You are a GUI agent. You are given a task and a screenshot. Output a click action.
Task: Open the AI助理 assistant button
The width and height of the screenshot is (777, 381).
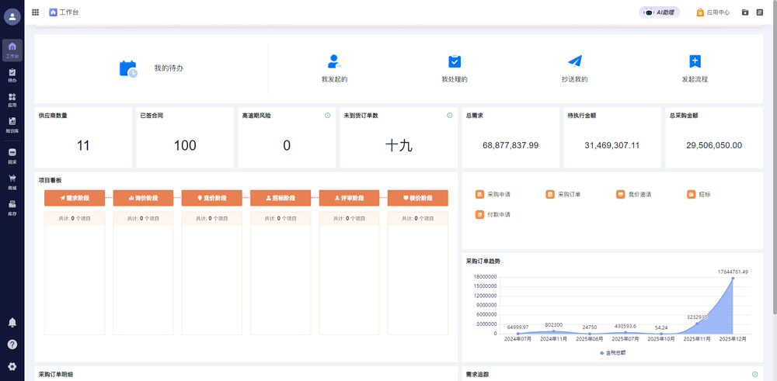coord(659,12)
